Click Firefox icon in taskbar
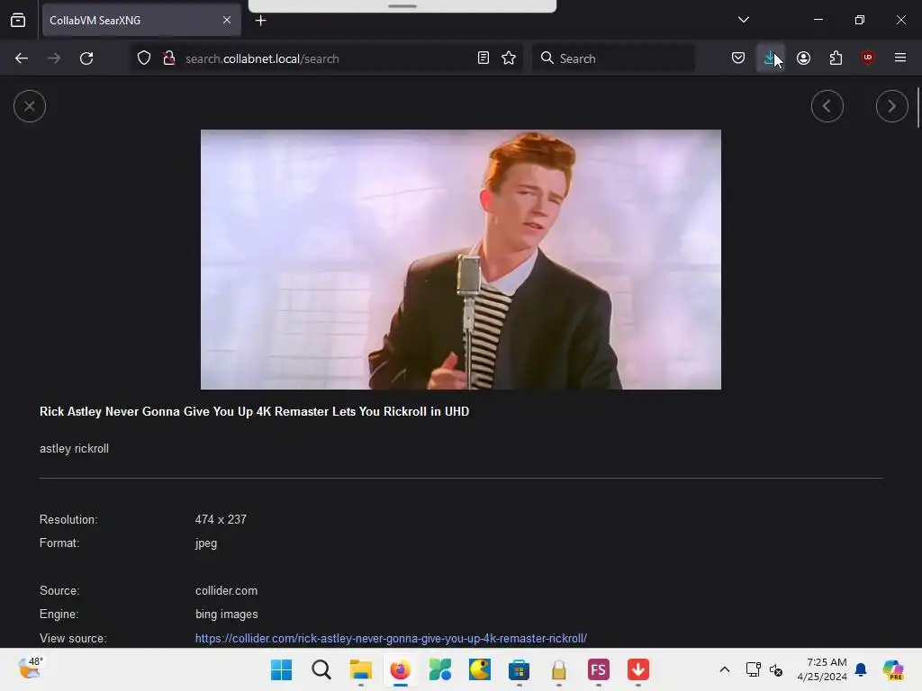This screenshot has width=922, height=691. [x=400, y=669]
